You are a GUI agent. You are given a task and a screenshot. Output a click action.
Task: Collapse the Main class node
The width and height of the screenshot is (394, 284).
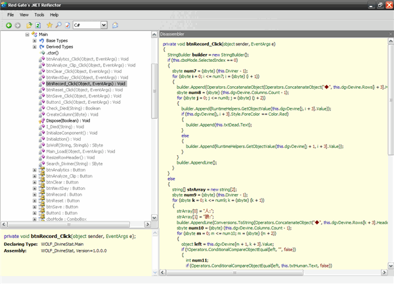27,34
